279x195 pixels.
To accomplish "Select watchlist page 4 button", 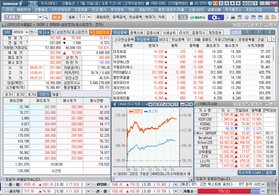I will (x=269, y=32).
